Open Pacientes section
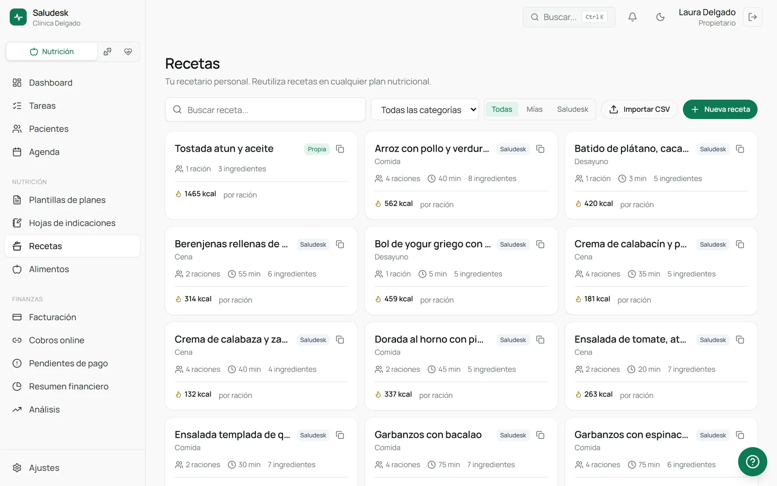This screenshot has width=777, height=486. tap(72, 129)
